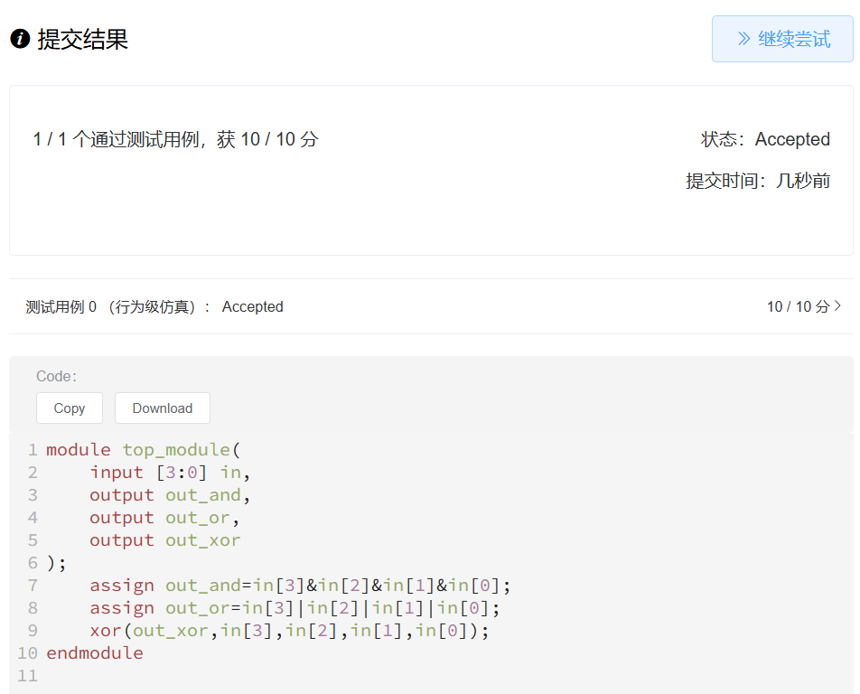860x694 pixels.
Task: Click the Copy button to copy code
Action: [x=69, y=408]
